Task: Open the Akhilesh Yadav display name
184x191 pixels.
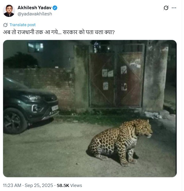Action: coord(34,8)
